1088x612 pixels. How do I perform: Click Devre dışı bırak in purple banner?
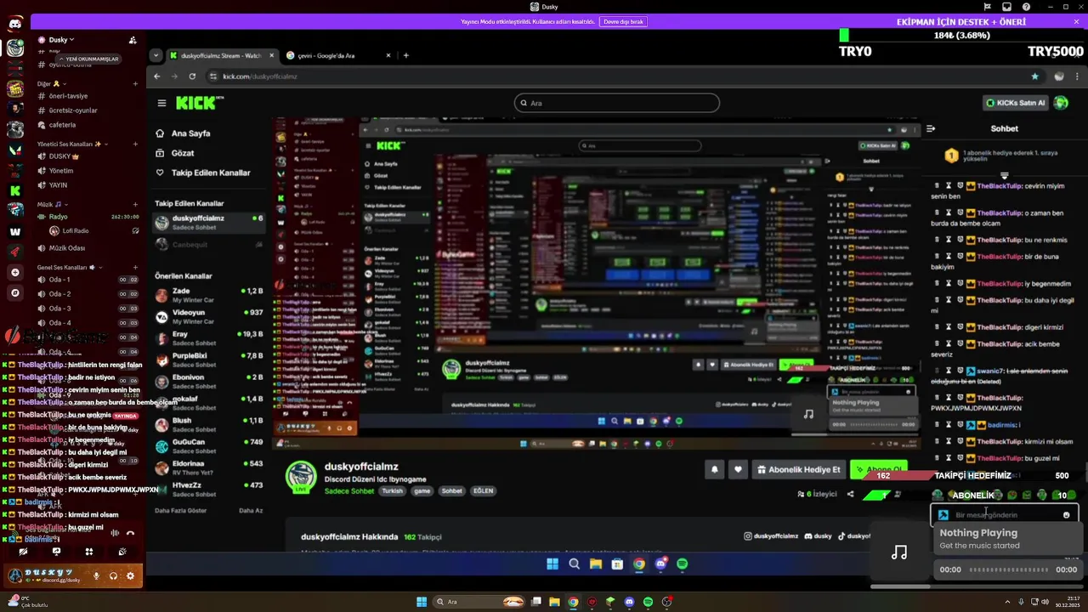pyautogui.click(x=623, y=21)
